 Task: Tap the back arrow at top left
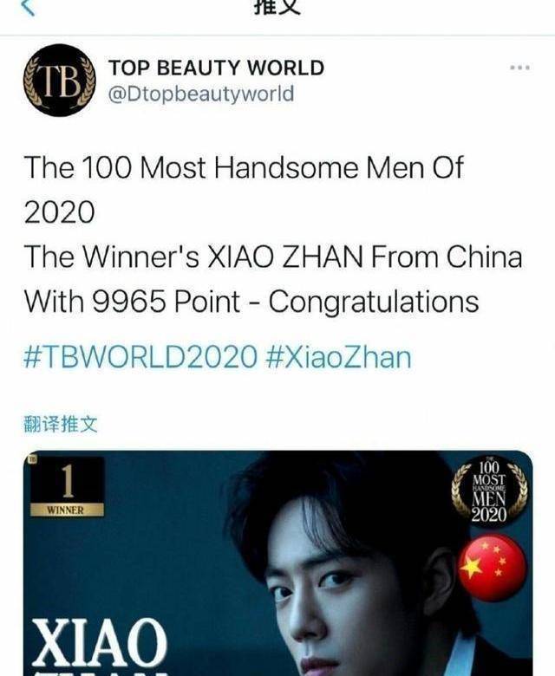pos(28,6)
